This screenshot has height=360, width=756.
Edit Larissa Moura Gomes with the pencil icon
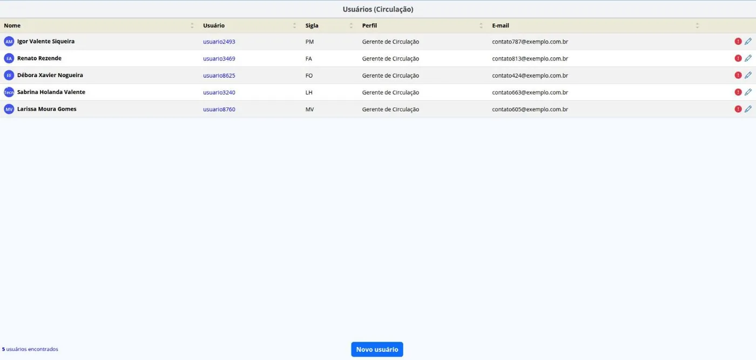tap(748, 109)
